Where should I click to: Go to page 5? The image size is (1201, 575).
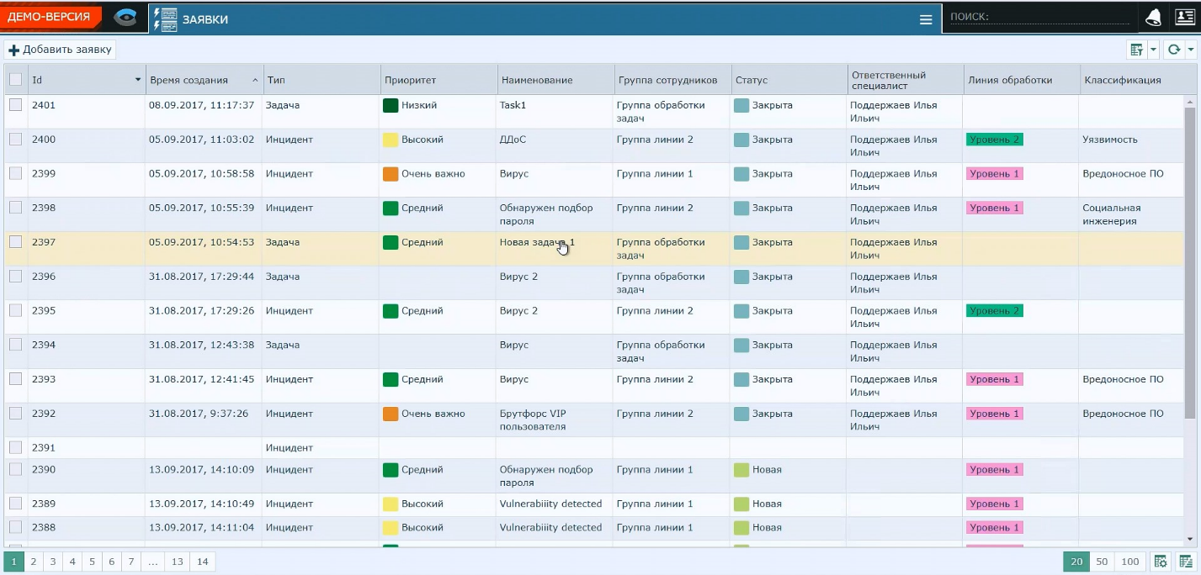tap(92, 562)
